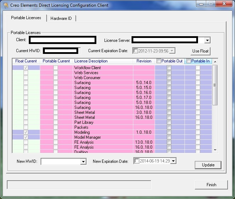Viewport: 235px width, 199px height.
Task: Click the Update button
Action: click(208, 165)
